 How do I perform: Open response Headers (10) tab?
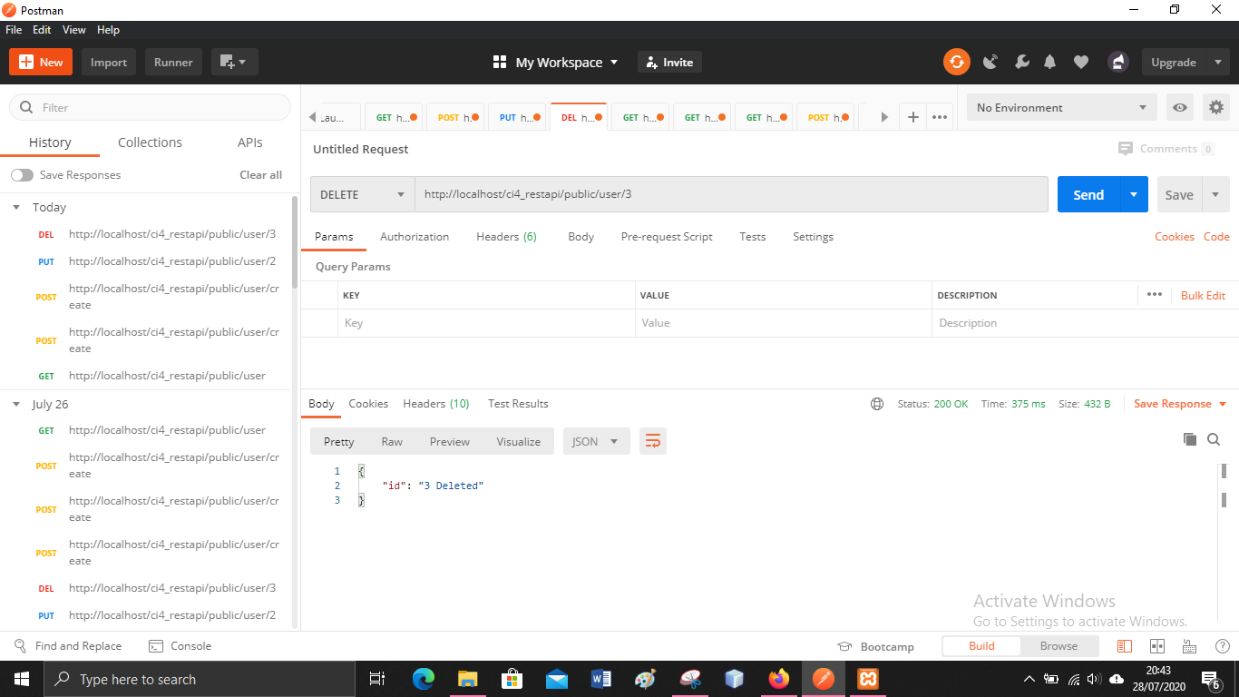[436, 404]
